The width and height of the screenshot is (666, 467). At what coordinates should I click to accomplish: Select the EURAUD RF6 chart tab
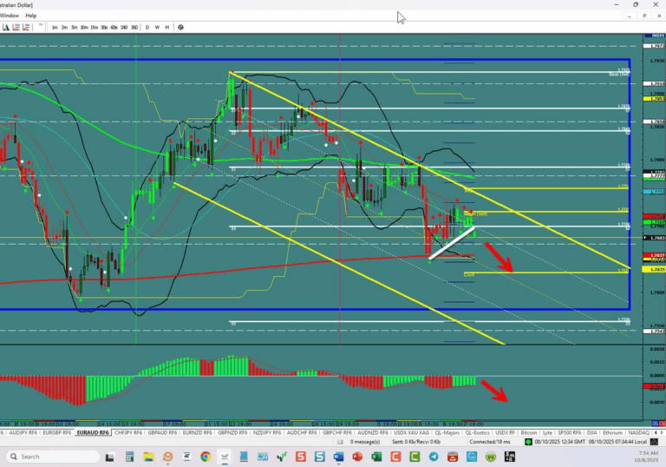point(93,432)
